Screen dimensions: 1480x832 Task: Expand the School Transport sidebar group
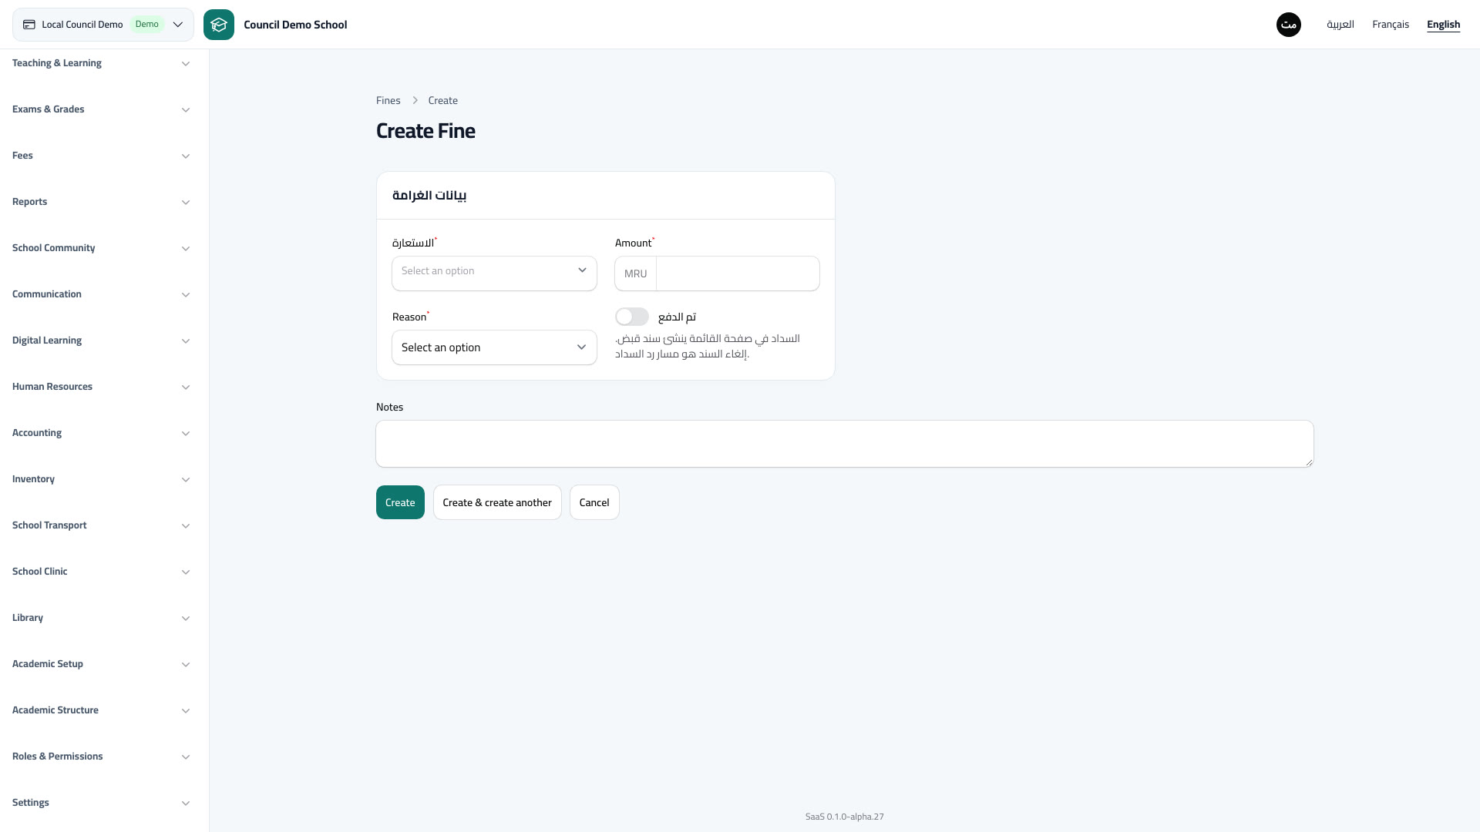(101, 525)
